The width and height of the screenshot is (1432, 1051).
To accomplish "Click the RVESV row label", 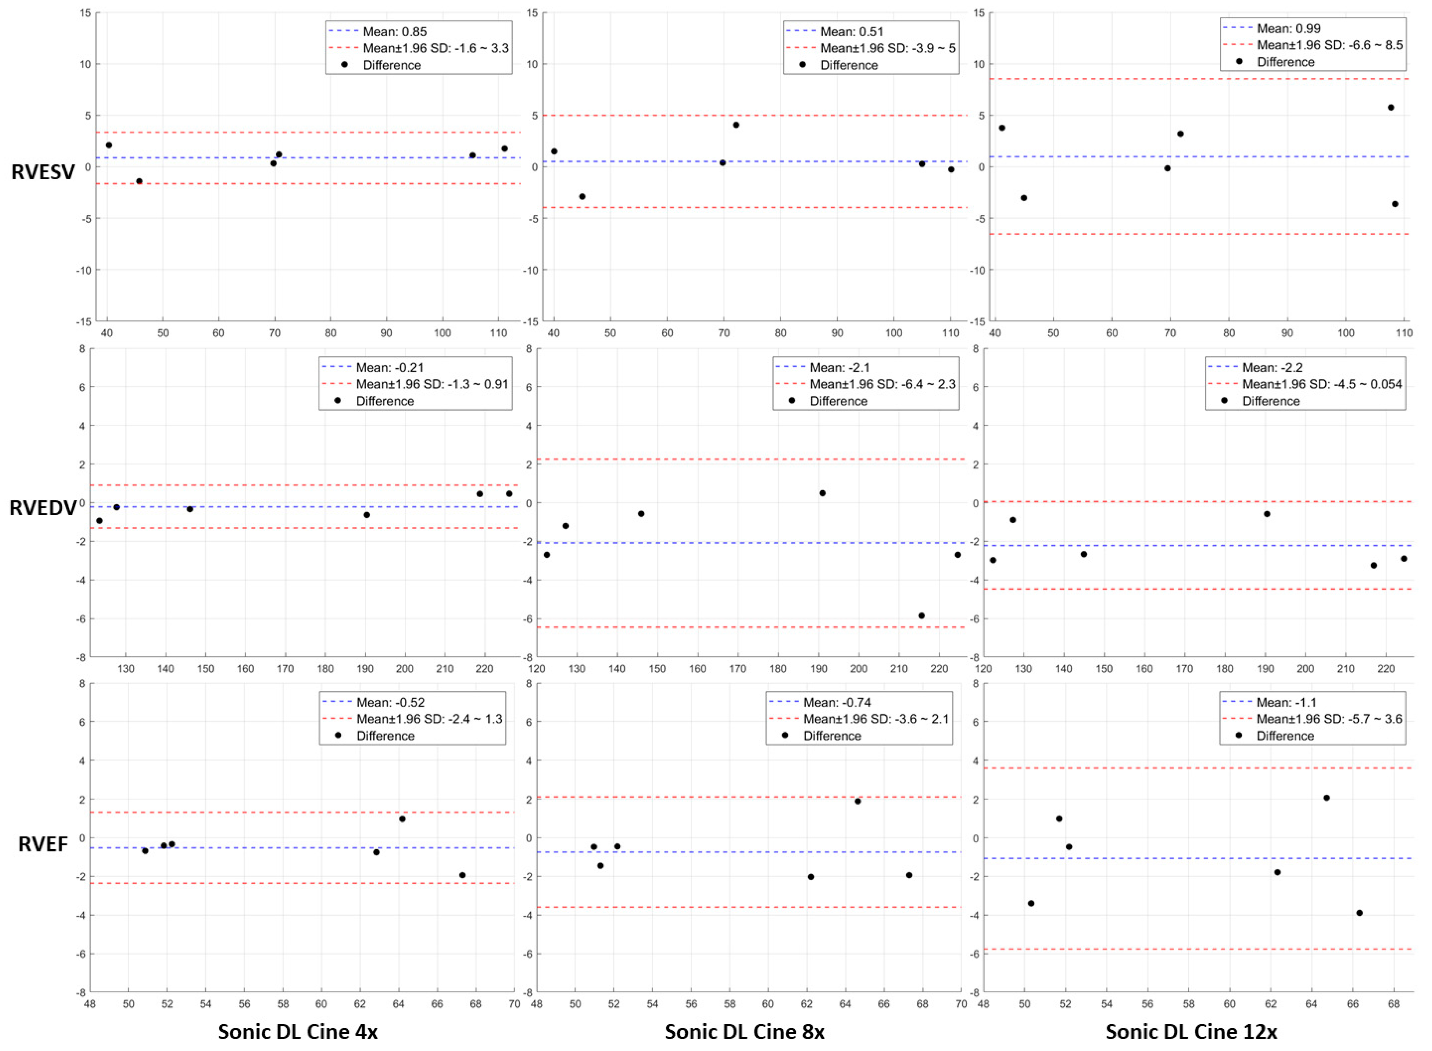I will (43, 172).
